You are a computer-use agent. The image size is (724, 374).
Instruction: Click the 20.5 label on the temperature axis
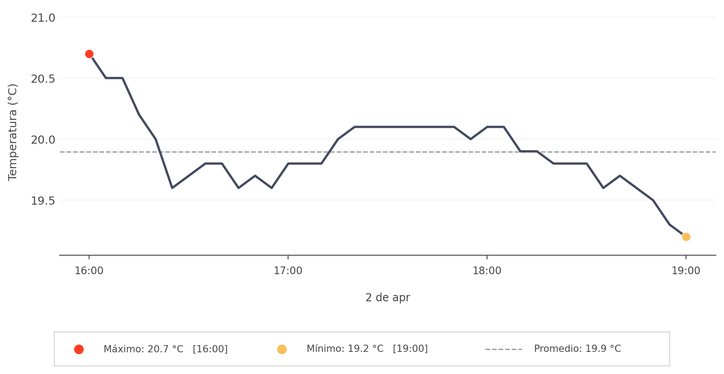[x=43, y=79]
